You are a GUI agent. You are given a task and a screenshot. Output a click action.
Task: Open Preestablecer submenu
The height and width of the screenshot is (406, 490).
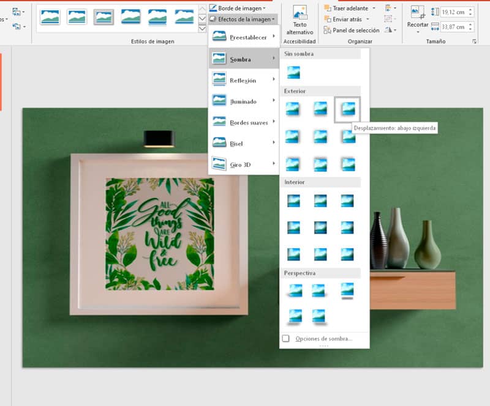click(x=244, y=37)
